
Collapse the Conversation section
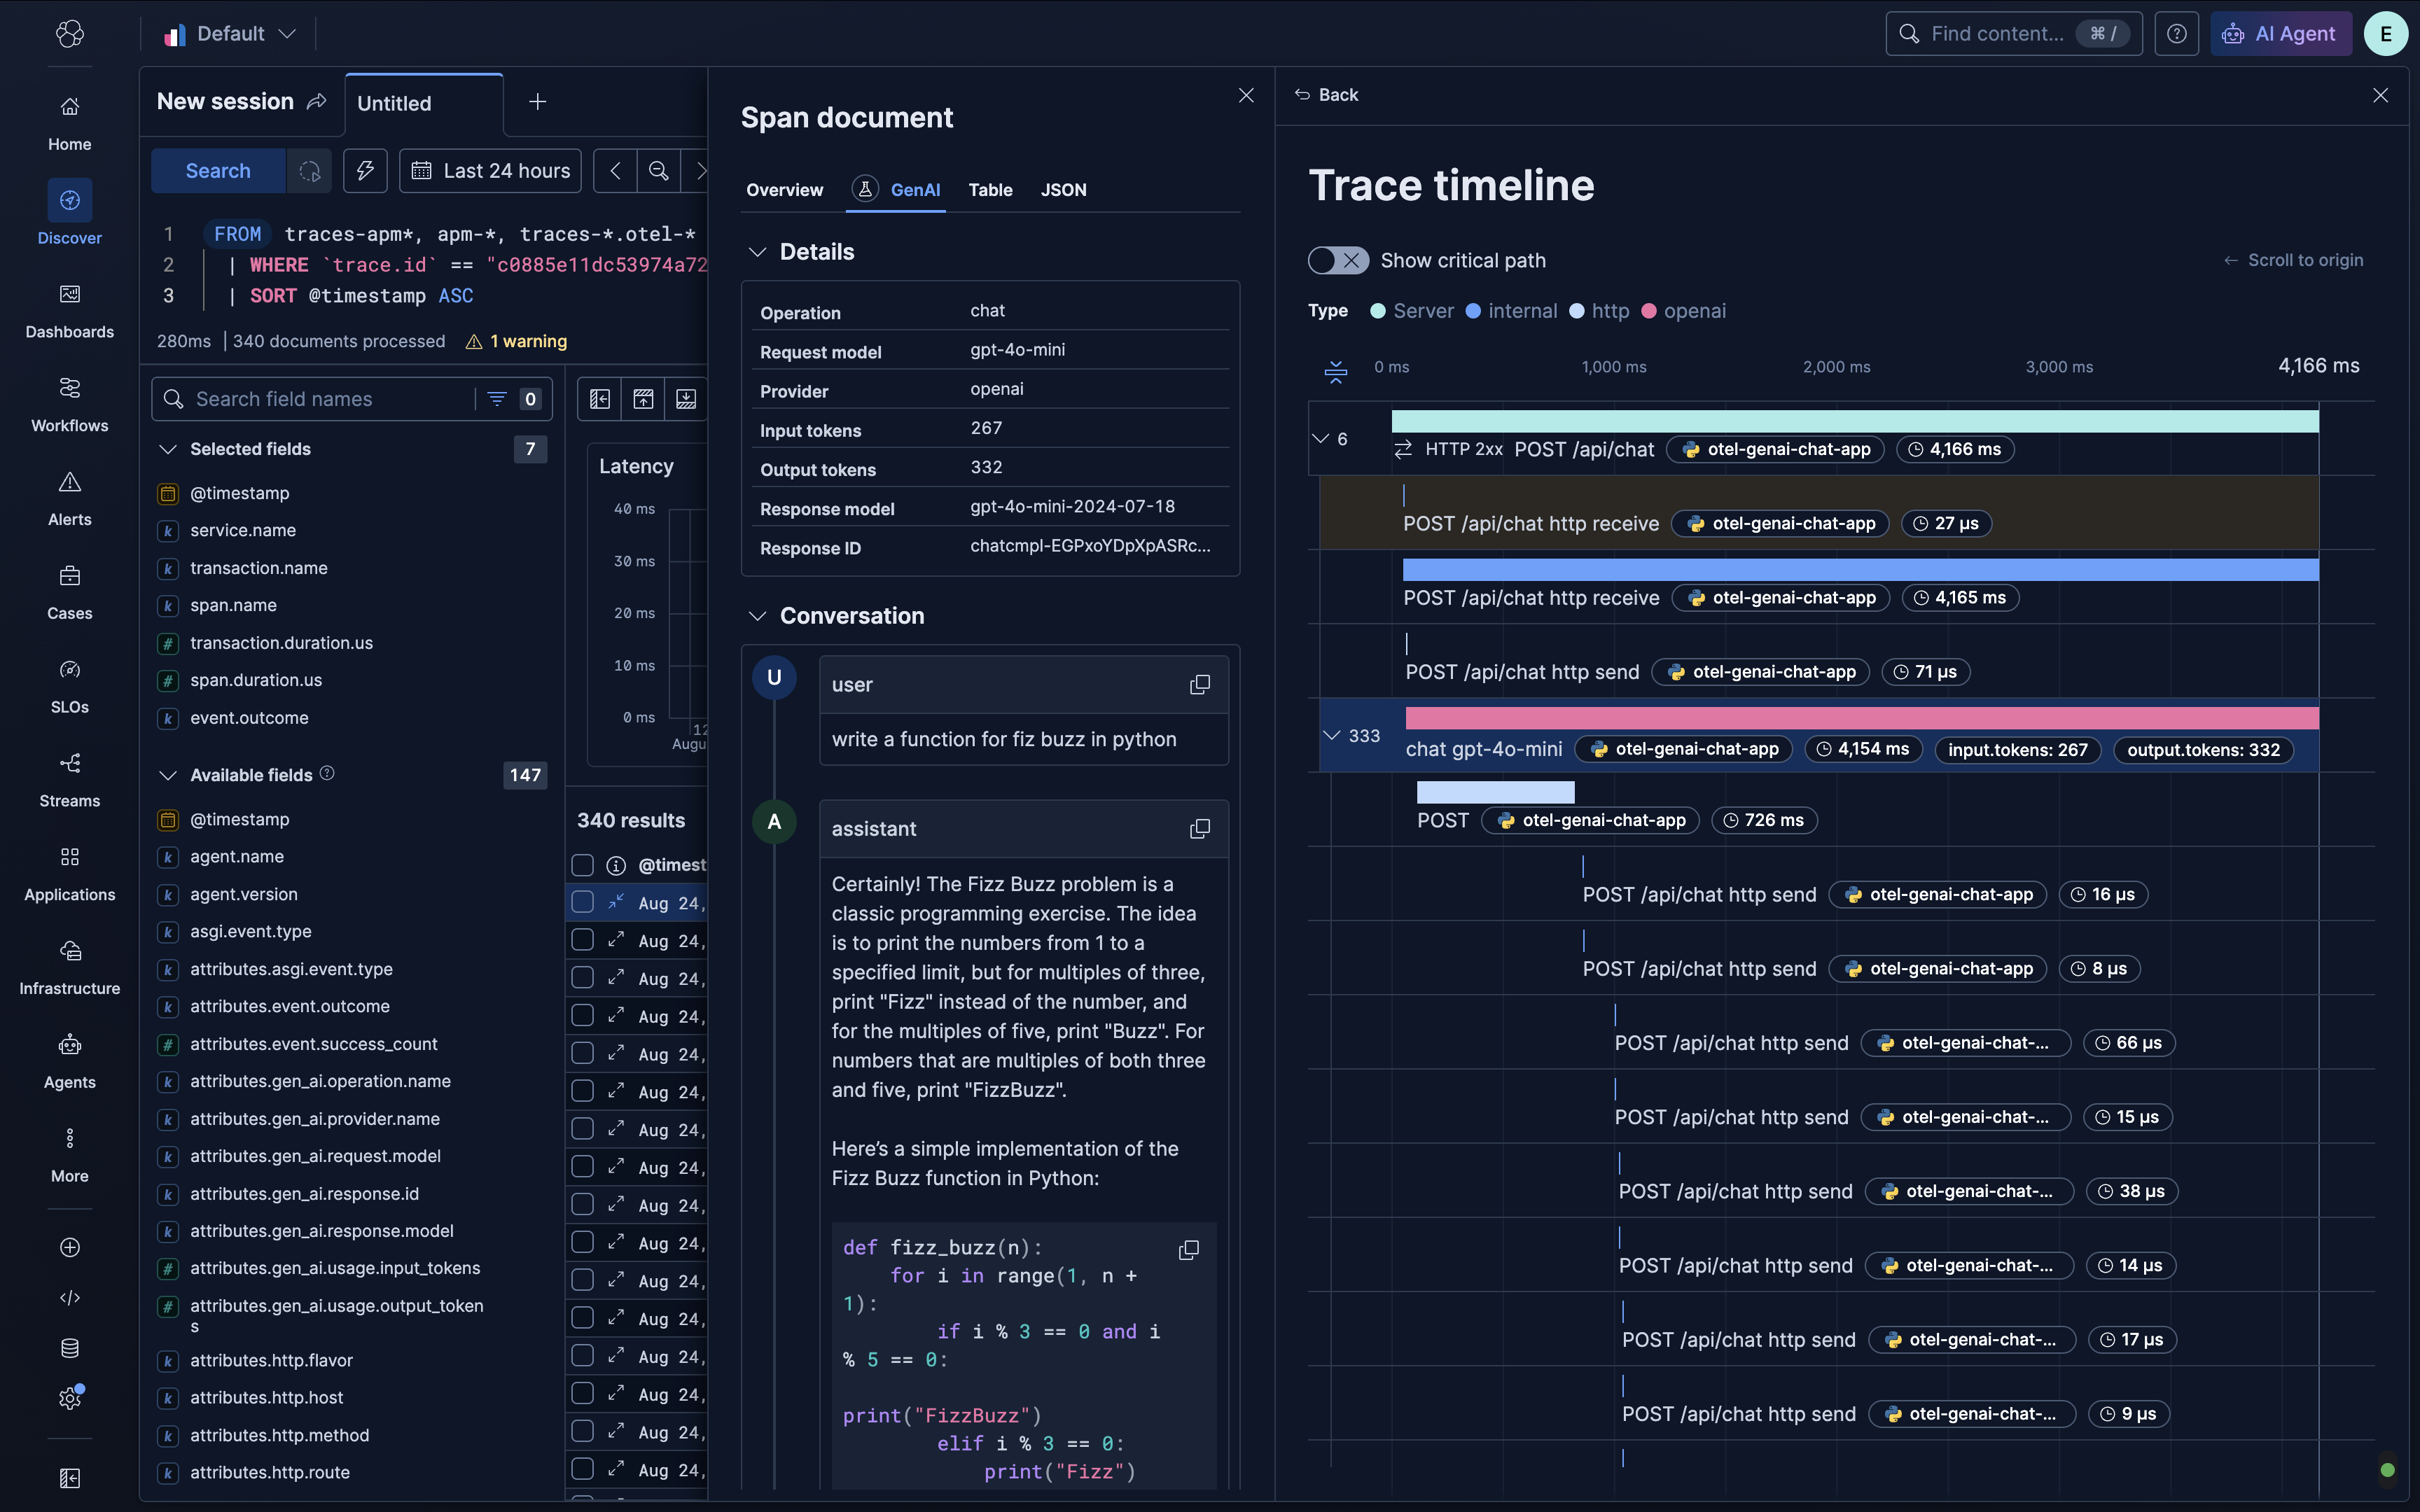(x=757, y=616)
